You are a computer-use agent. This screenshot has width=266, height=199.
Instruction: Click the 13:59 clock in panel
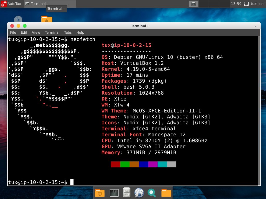[236, 4]
